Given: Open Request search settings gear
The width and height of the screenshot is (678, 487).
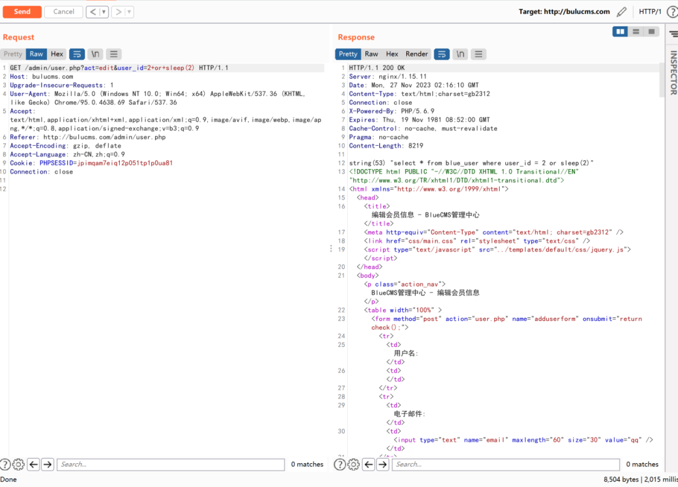Looking at the screenshot, I should pos(18,464).
